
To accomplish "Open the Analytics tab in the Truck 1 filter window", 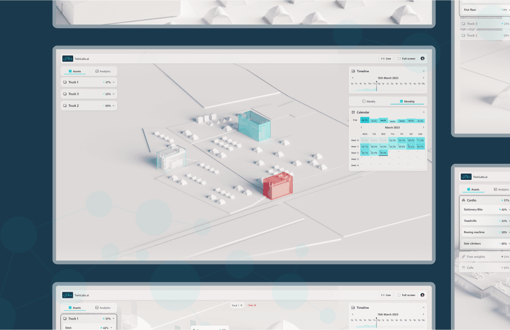I will pos(103,307).
